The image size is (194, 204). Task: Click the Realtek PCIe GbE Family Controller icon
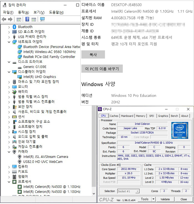click(x=20, y=57)
